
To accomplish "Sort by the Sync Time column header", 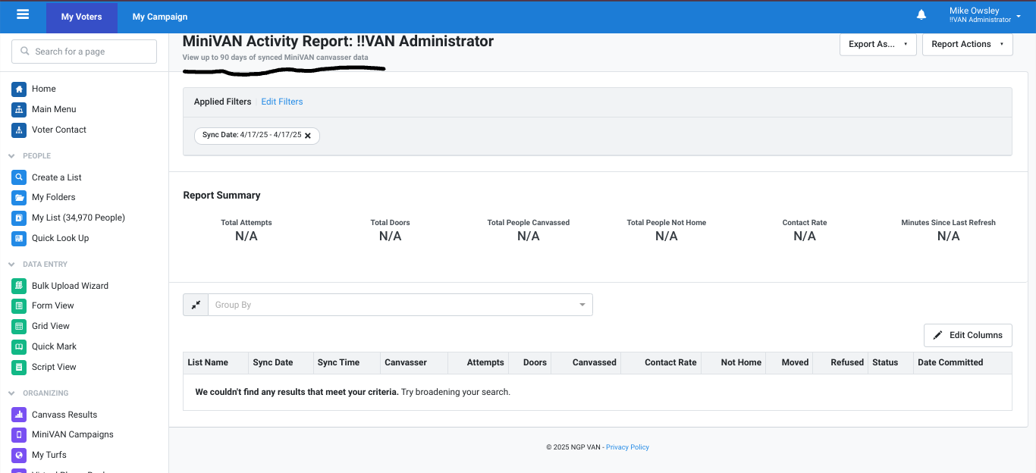I will click(x=338, y=362).
